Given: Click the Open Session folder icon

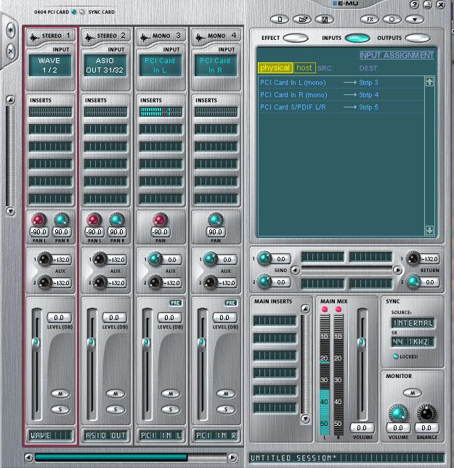Looking at the screenshot, I should click(x=304, y=19).
